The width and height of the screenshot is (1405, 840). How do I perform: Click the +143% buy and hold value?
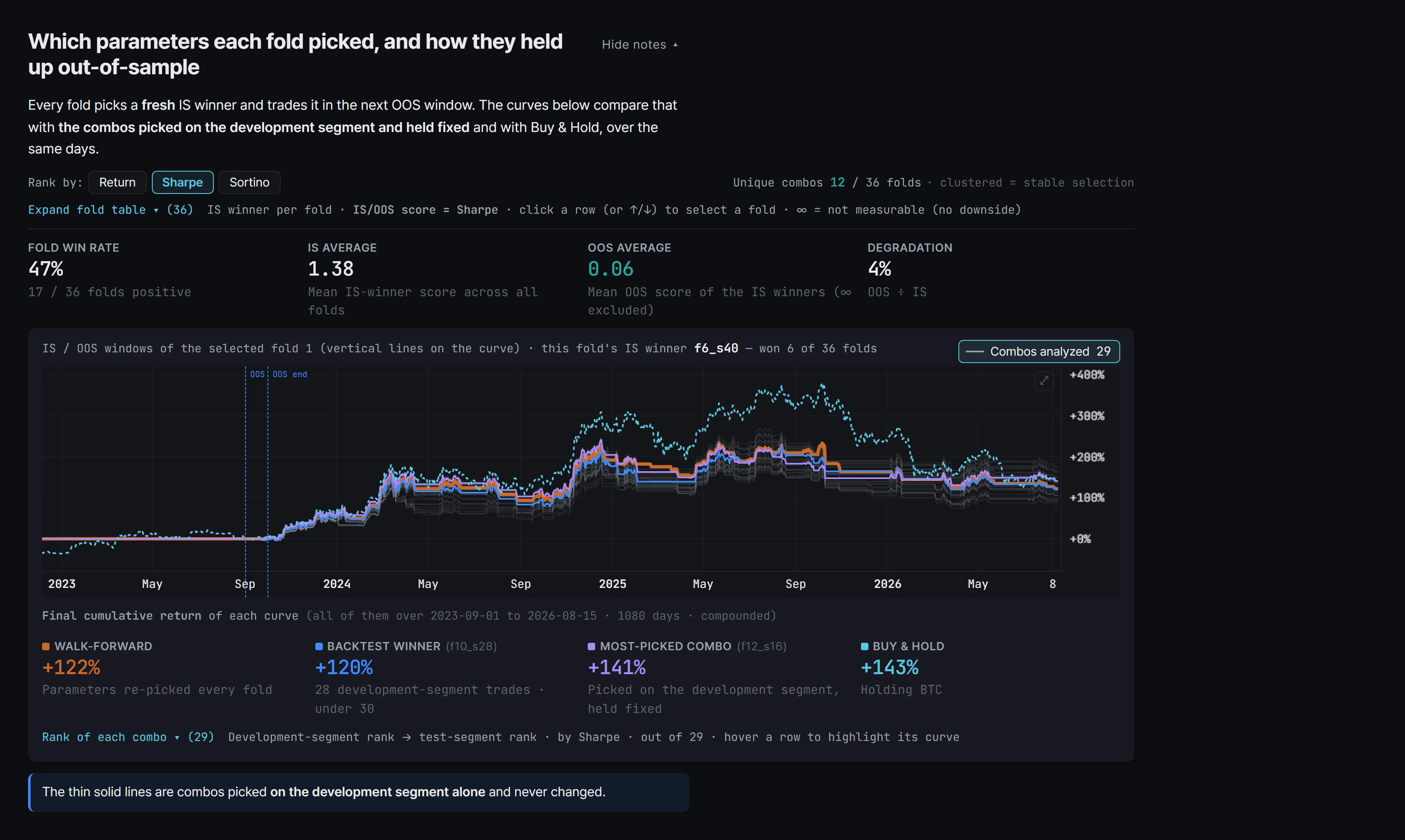pyautogui.click(x=889, y=668)
